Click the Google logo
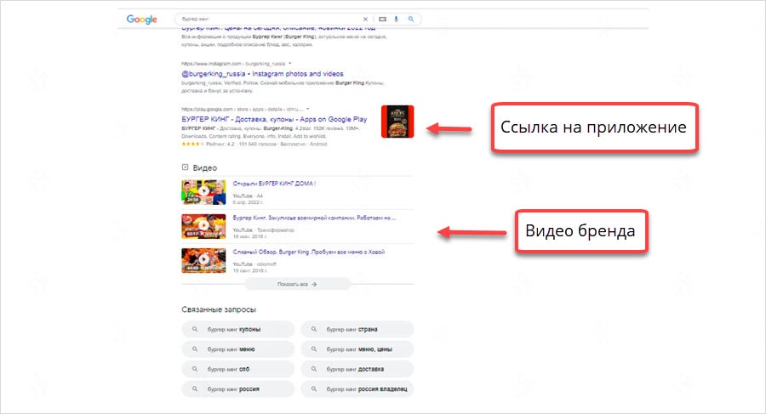Viewport: 766px width, 414px height. 141,20
